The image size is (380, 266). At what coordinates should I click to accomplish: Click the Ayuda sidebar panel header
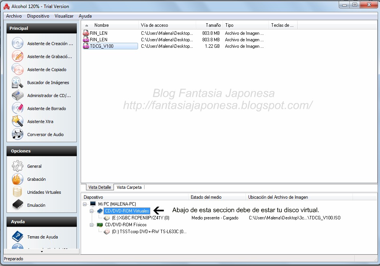pyautogui.click(x=42, y=222)
